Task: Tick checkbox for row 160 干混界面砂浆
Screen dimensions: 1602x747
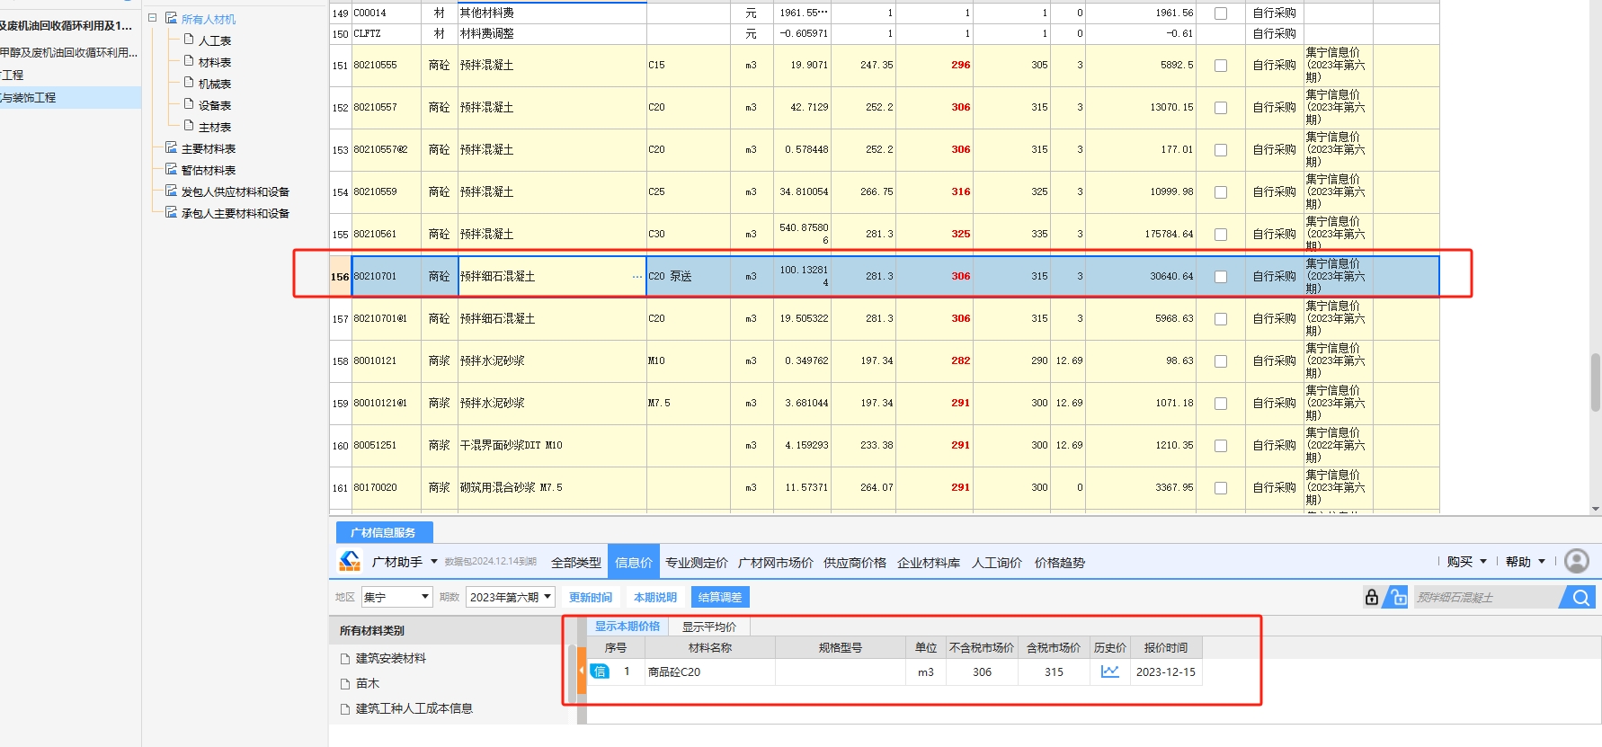Action: (1221, 446)
